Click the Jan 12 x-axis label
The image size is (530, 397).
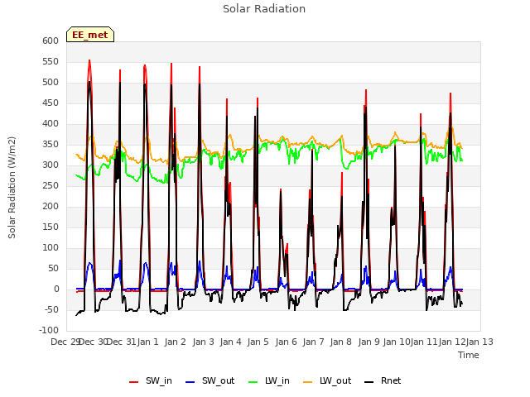click(452, 342)
